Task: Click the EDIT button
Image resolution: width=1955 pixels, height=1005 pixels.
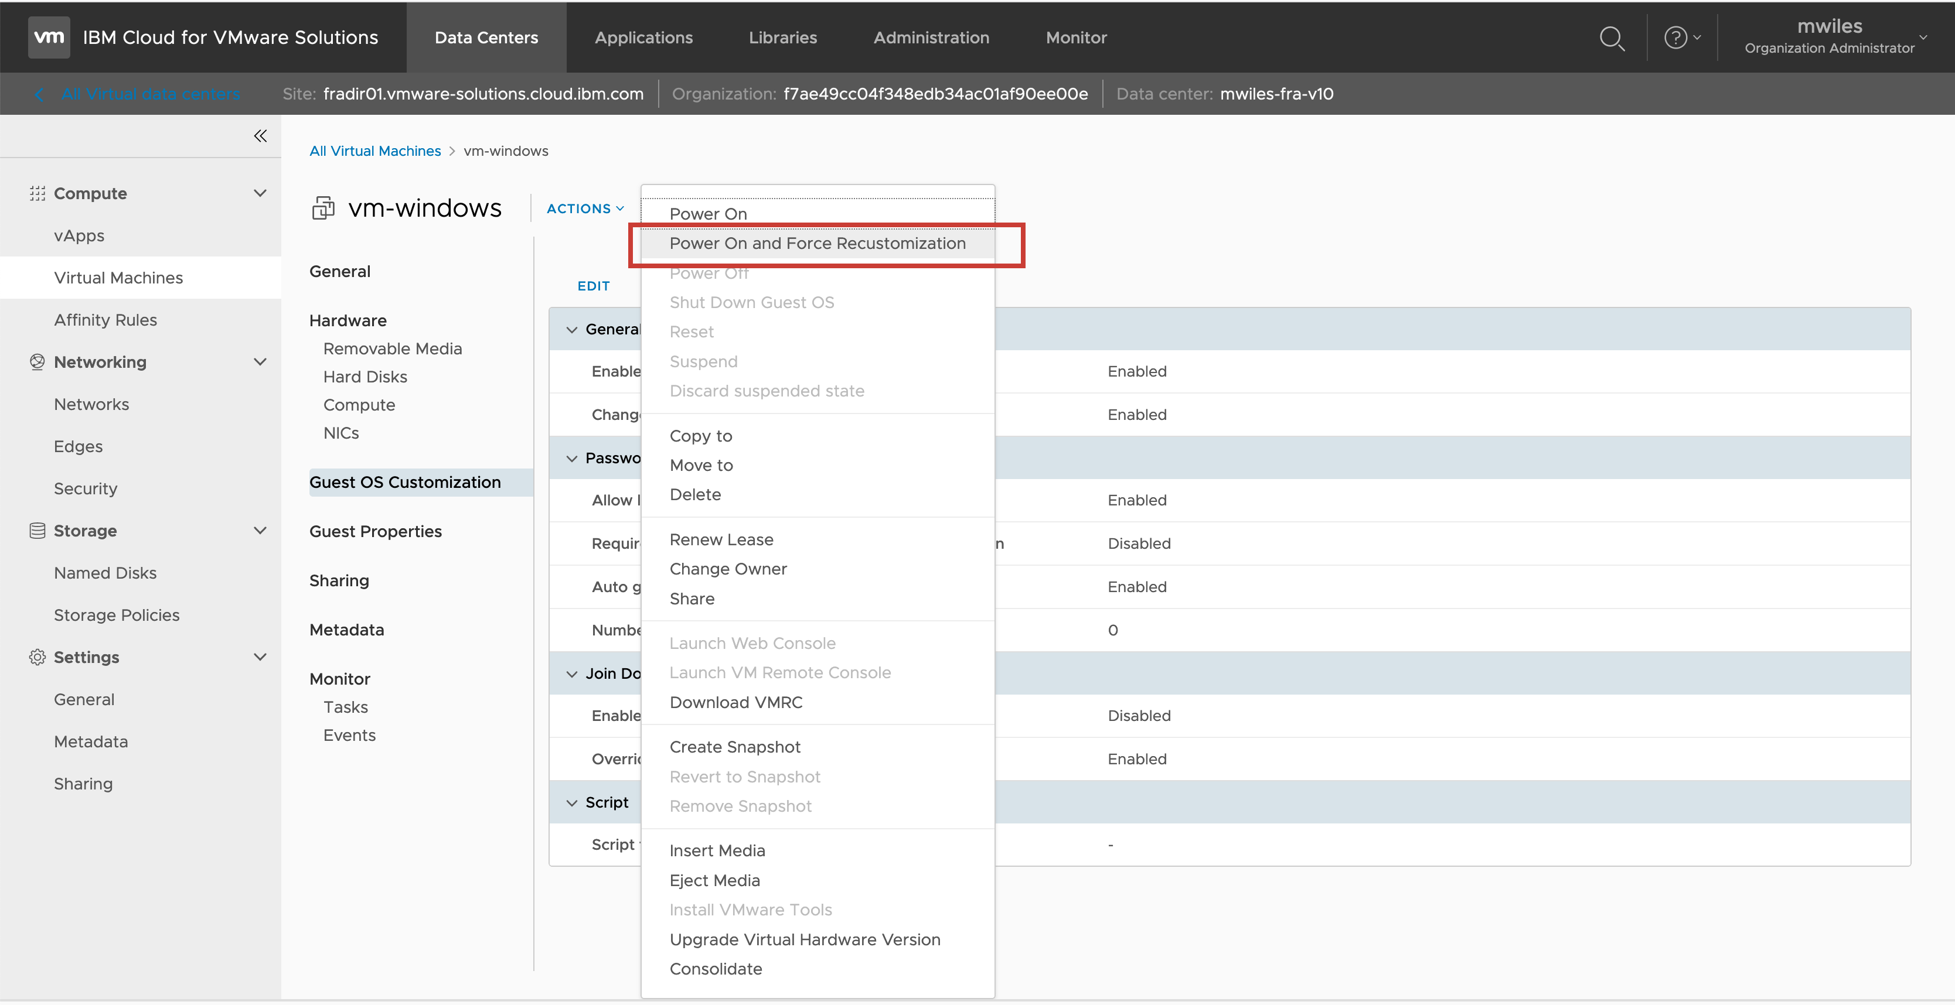Action: pyautogui.click(x=592, y=286)
